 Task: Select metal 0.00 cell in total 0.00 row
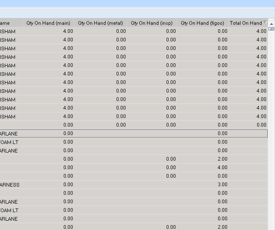tap(100, 125)
